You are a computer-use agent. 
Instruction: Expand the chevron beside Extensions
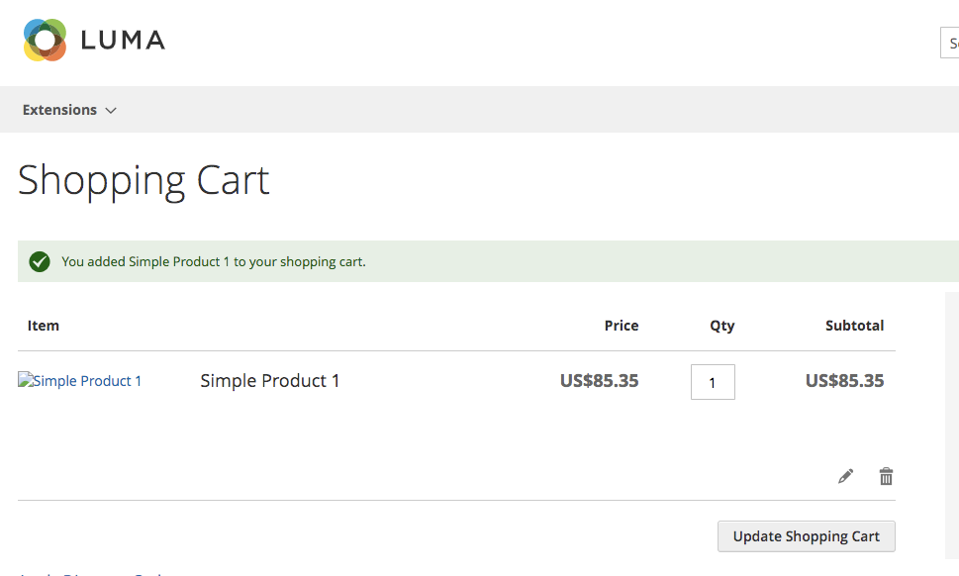[x=111, y=111]
